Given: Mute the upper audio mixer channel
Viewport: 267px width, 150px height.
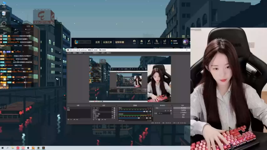Looking at the screenshot, I should 147,111.
